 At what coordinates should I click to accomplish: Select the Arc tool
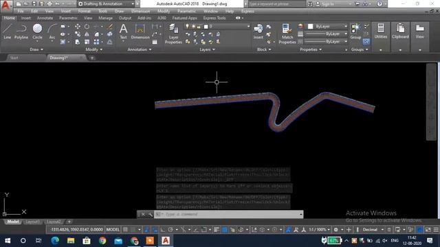pos(52,32)
